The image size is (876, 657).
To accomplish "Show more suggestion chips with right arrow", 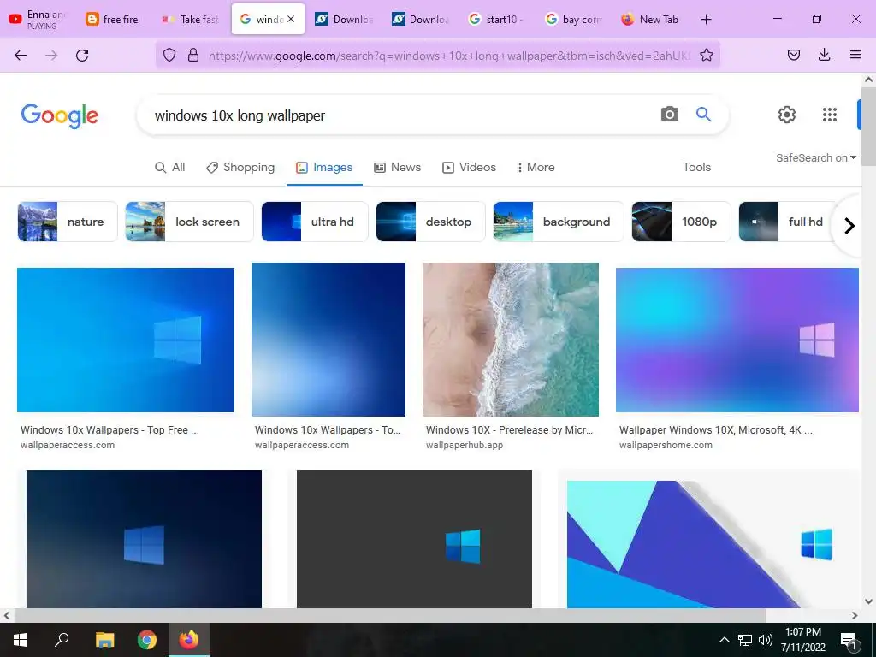I will [849, 226].
